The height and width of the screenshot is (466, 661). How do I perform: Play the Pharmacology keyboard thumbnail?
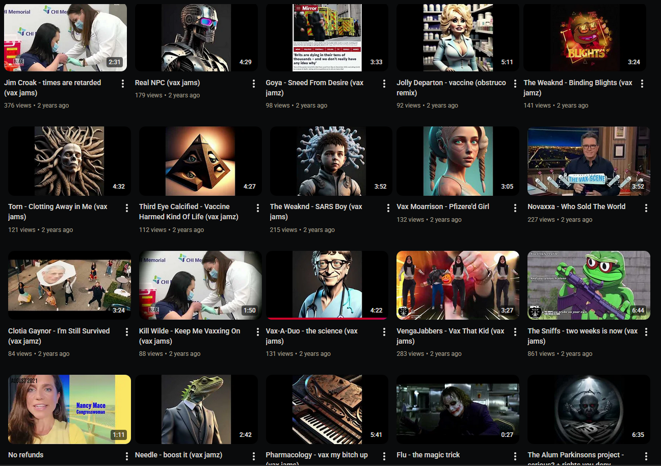tap(327, 409)
